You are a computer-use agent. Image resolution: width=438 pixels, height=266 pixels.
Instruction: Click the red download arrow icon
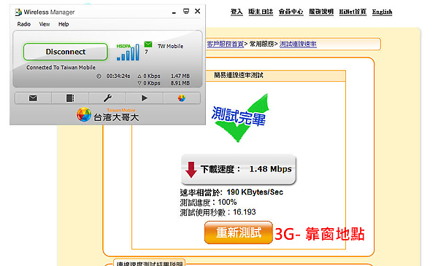tap(191, 170)
